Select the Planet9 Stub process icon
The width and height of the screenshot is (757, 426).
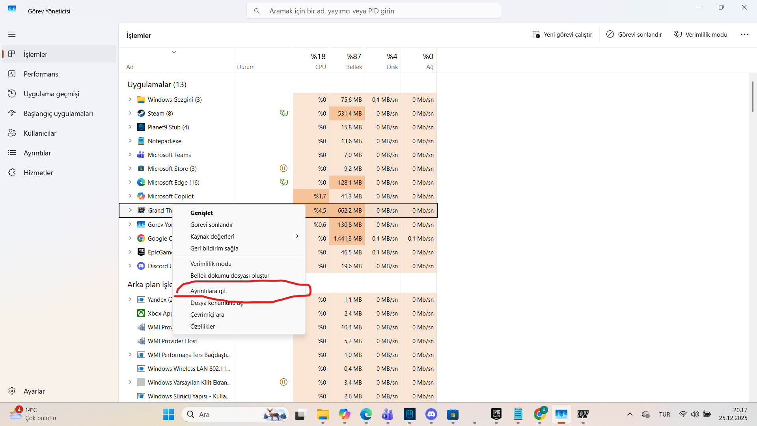pos(141,127)
